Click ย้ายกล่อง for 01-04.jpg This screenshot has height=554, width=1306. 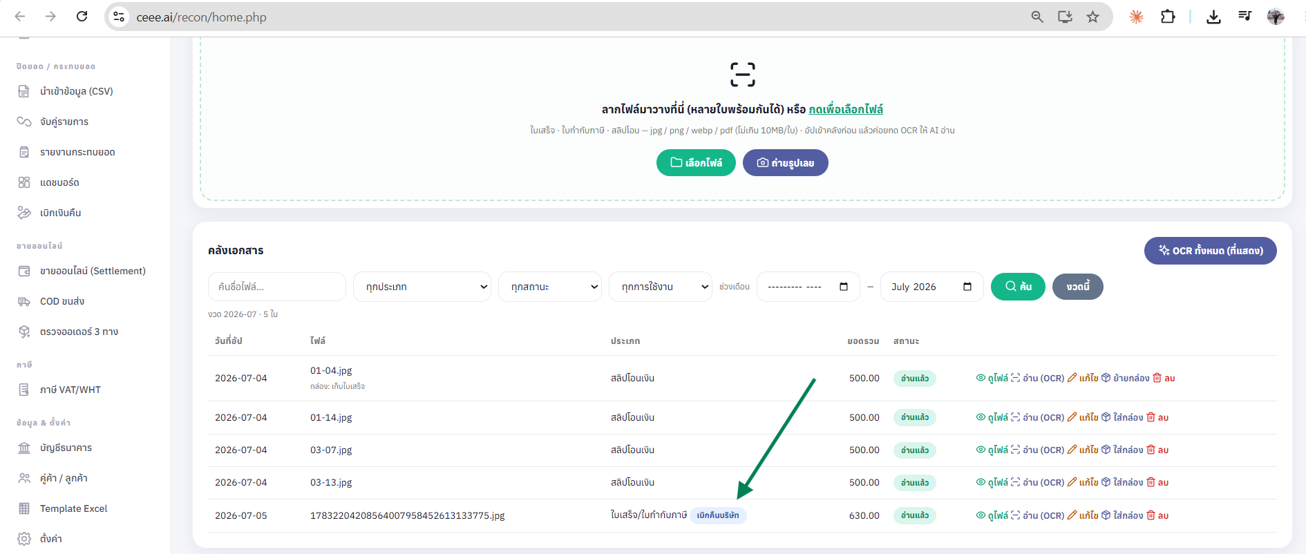point(1125,378)
